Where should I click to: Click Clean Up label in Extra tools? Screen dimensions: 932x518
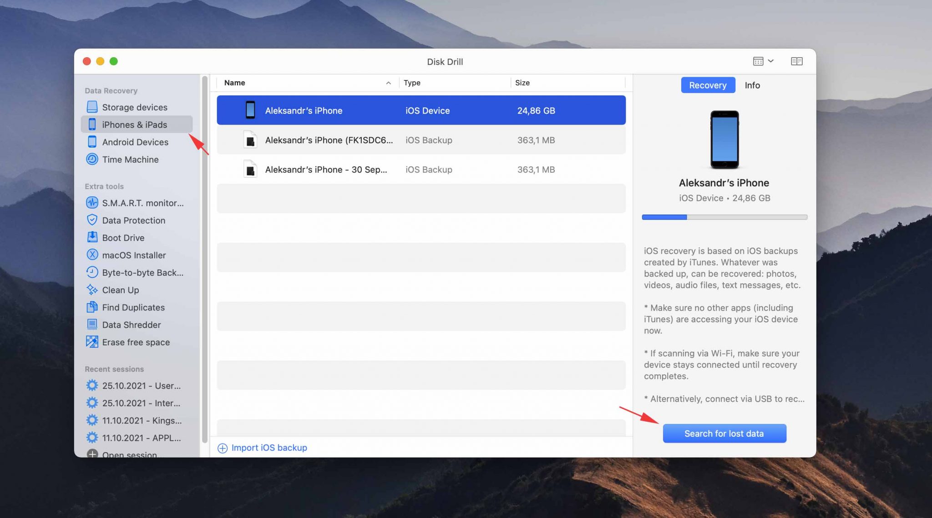coord(121,290)
